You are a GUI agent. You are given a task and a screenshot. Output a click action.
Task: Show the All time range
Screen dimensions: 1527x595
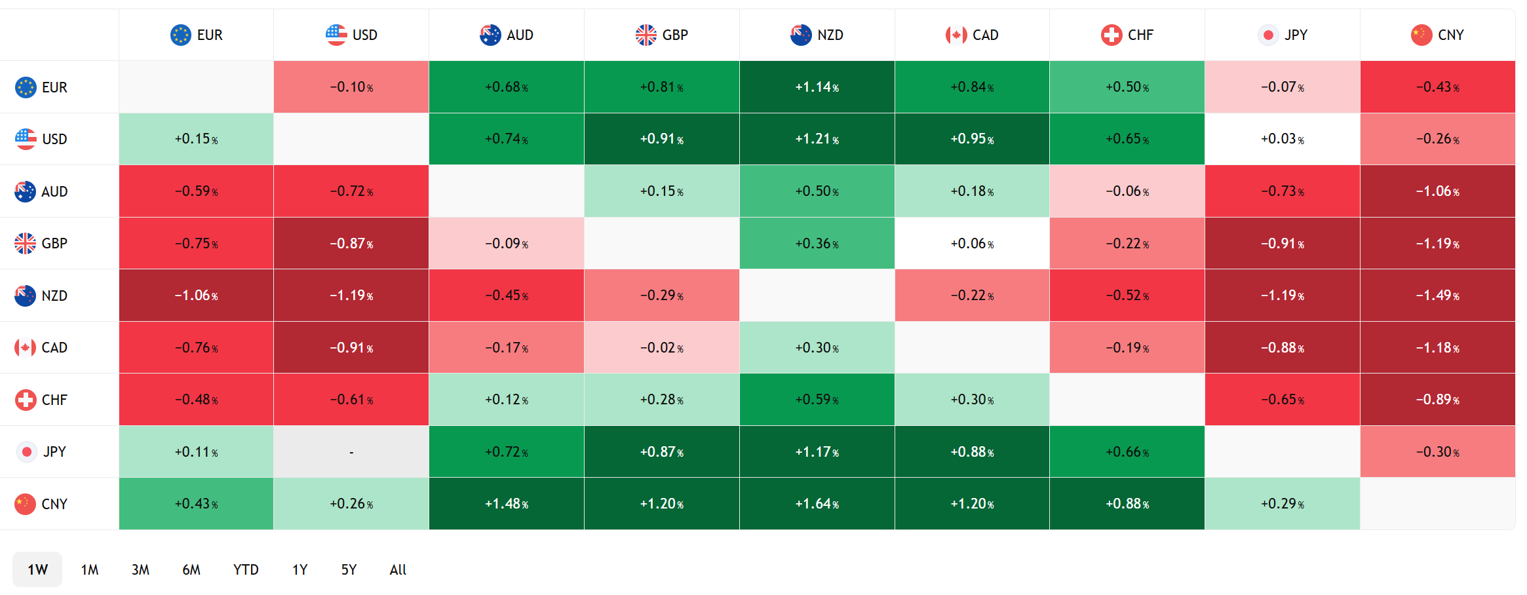point(398,569)
